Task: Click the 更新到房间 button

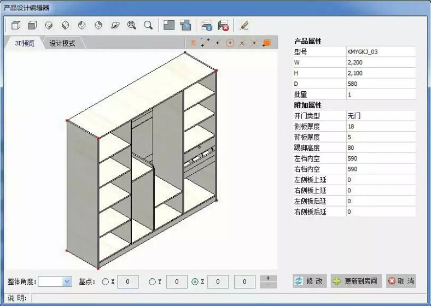Action: [356, 281]
